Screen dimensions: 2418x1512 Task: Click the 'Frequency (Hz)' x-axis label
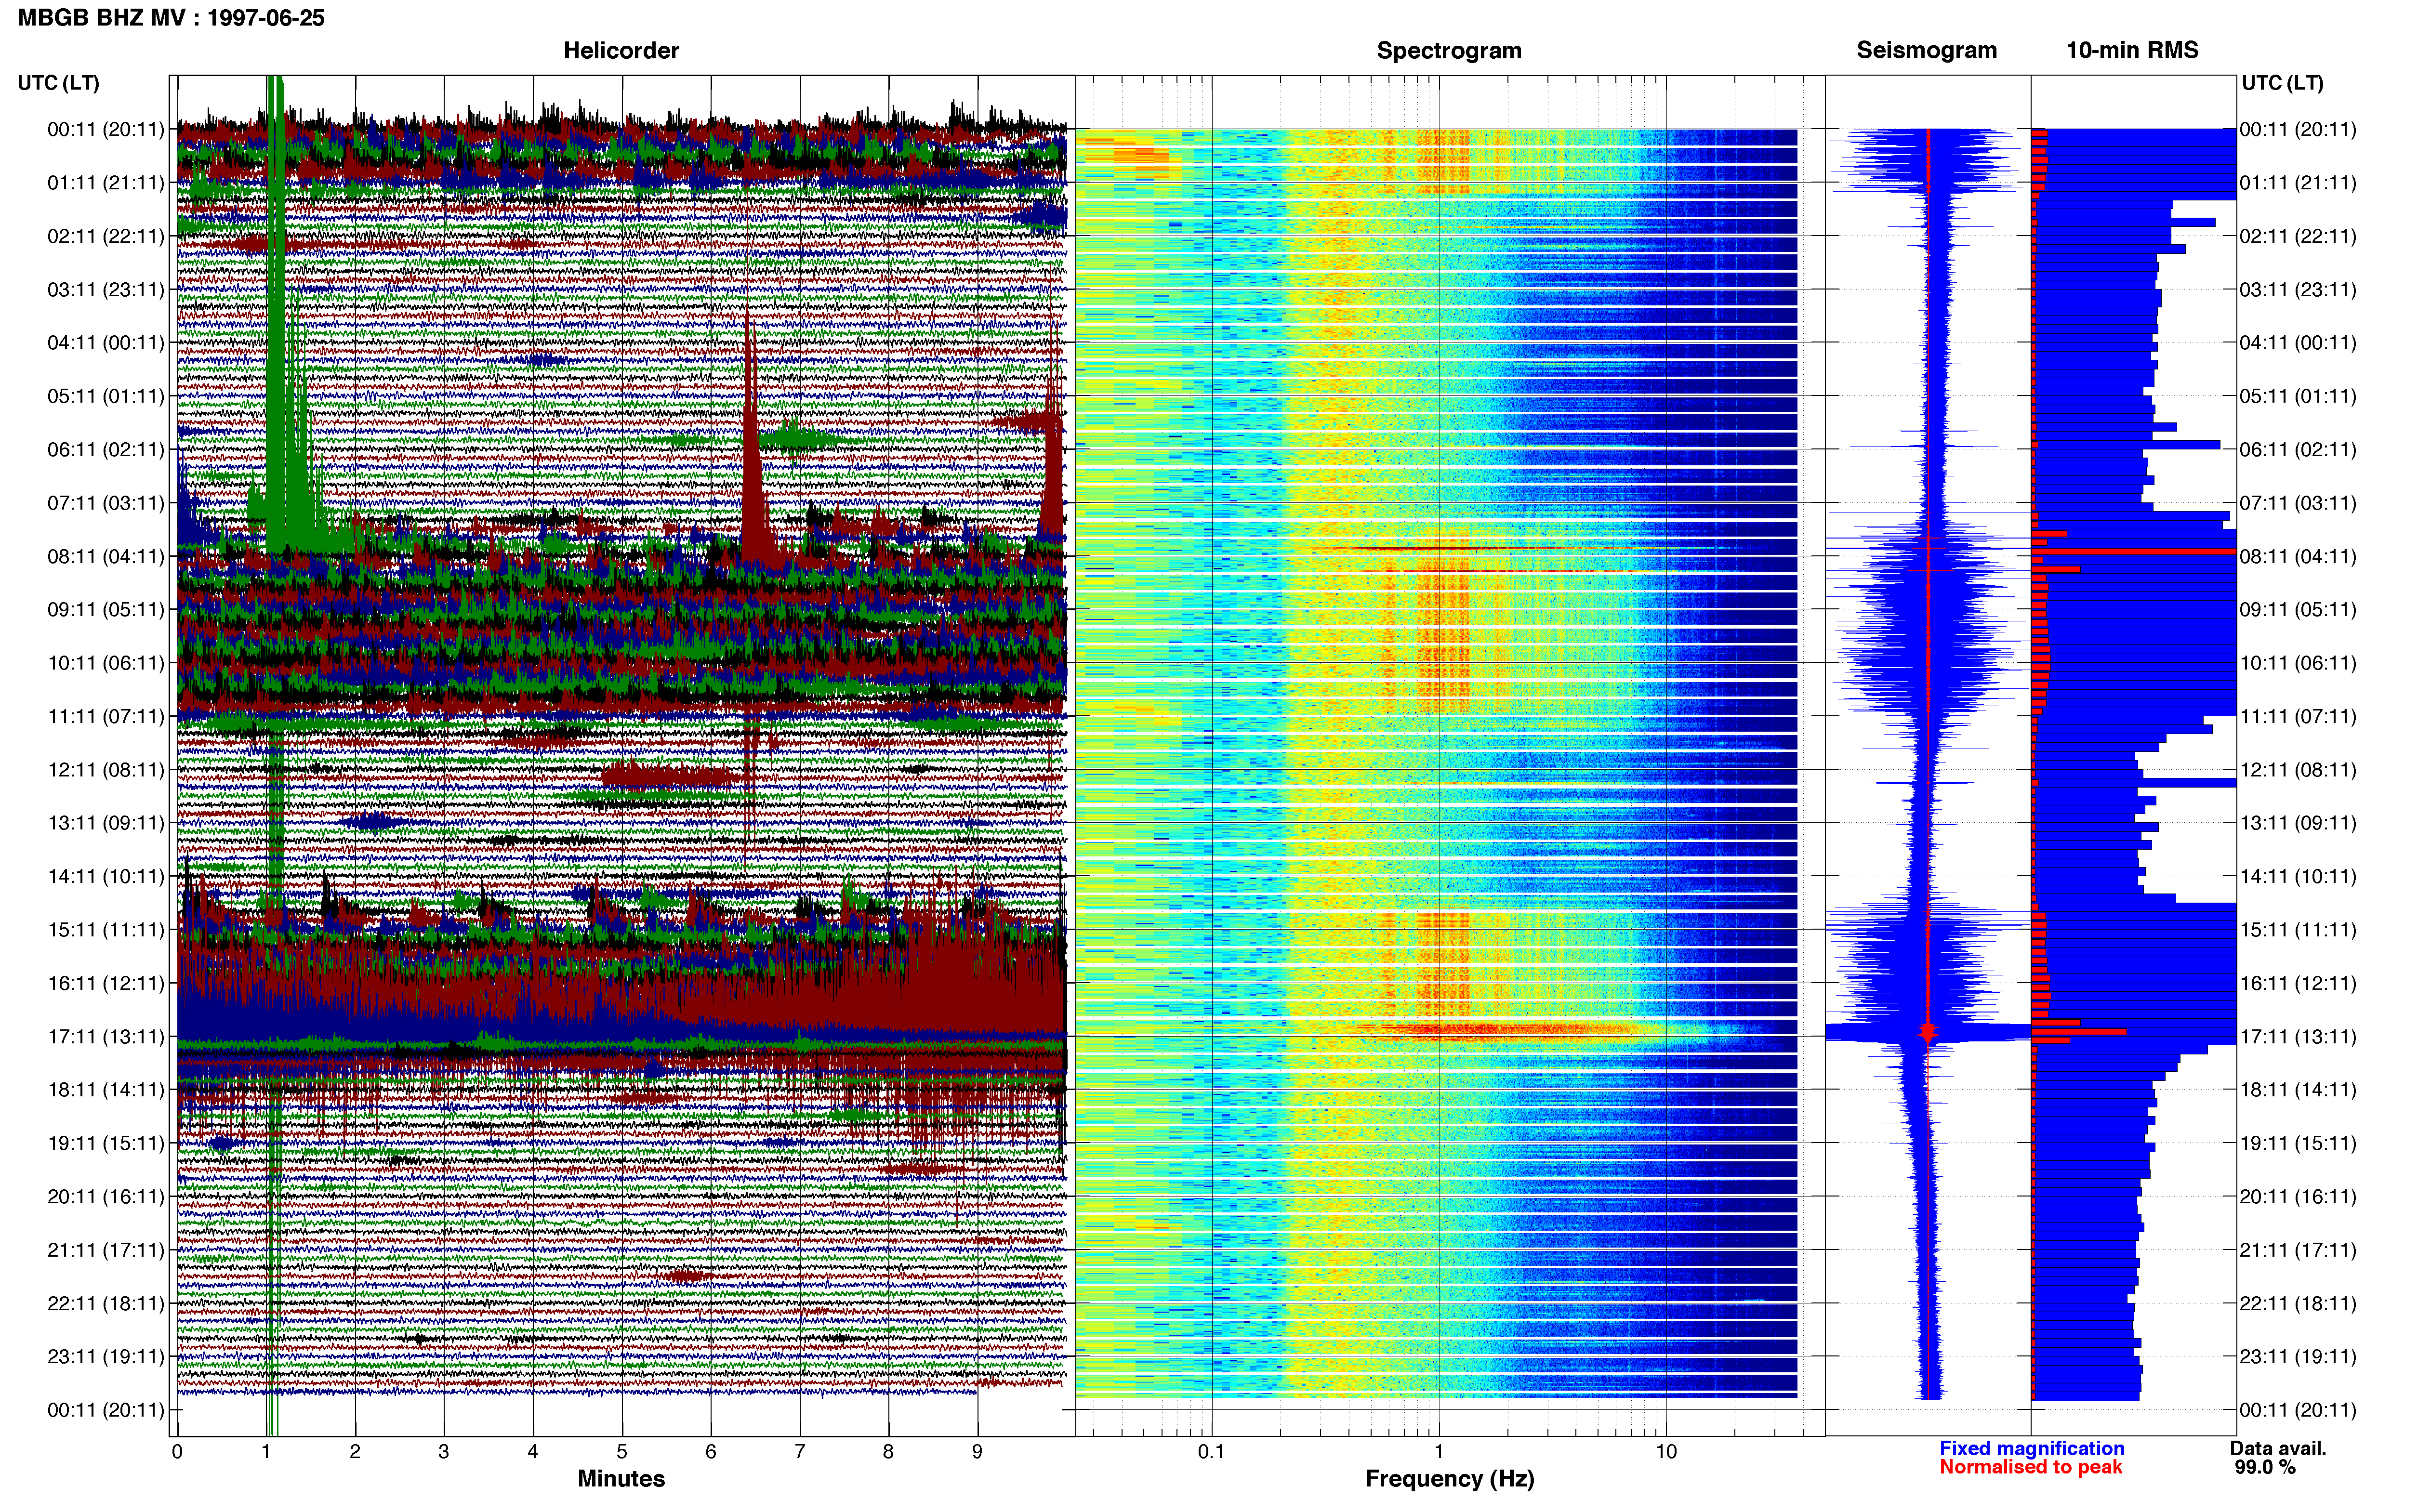click(x=1449, y=1479)
